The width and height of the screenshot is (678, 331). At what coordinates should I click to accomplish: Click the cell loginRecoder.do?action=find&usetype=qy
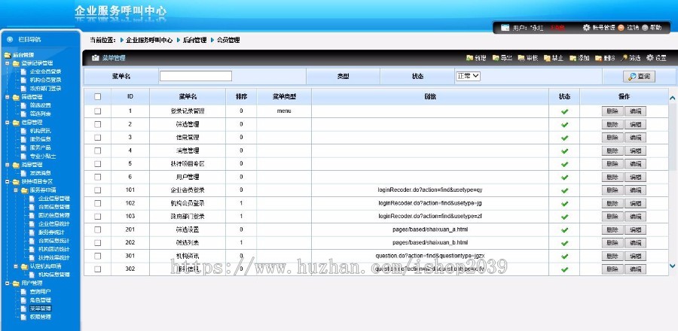click(x=430, y=190)
